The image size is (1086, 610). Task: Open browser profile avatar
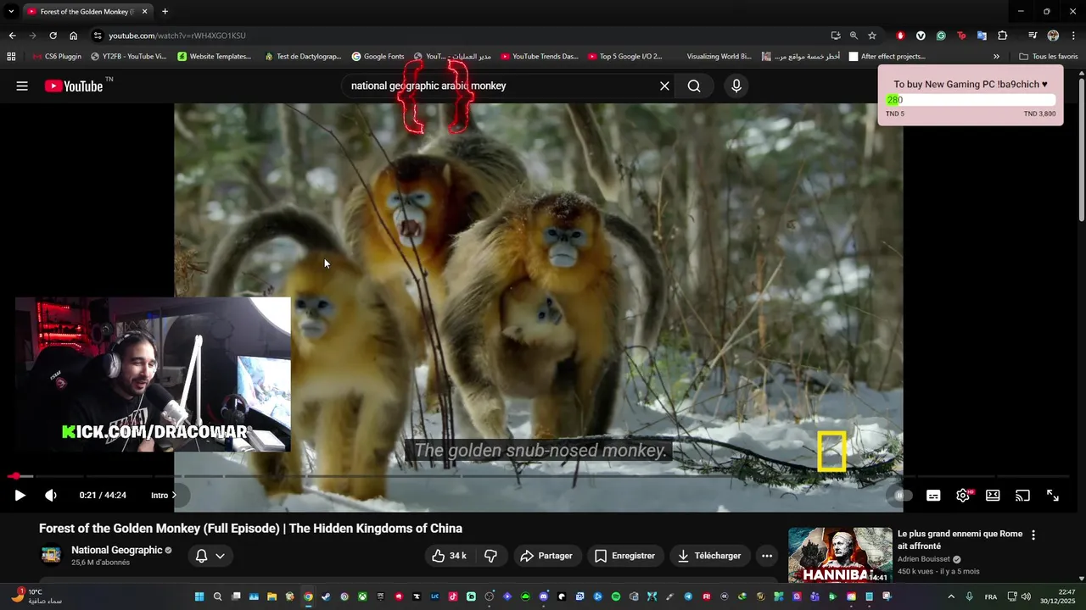tap(1053, 36)
